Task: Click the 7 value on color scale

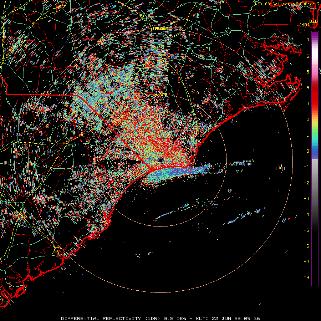Action: 308,40
